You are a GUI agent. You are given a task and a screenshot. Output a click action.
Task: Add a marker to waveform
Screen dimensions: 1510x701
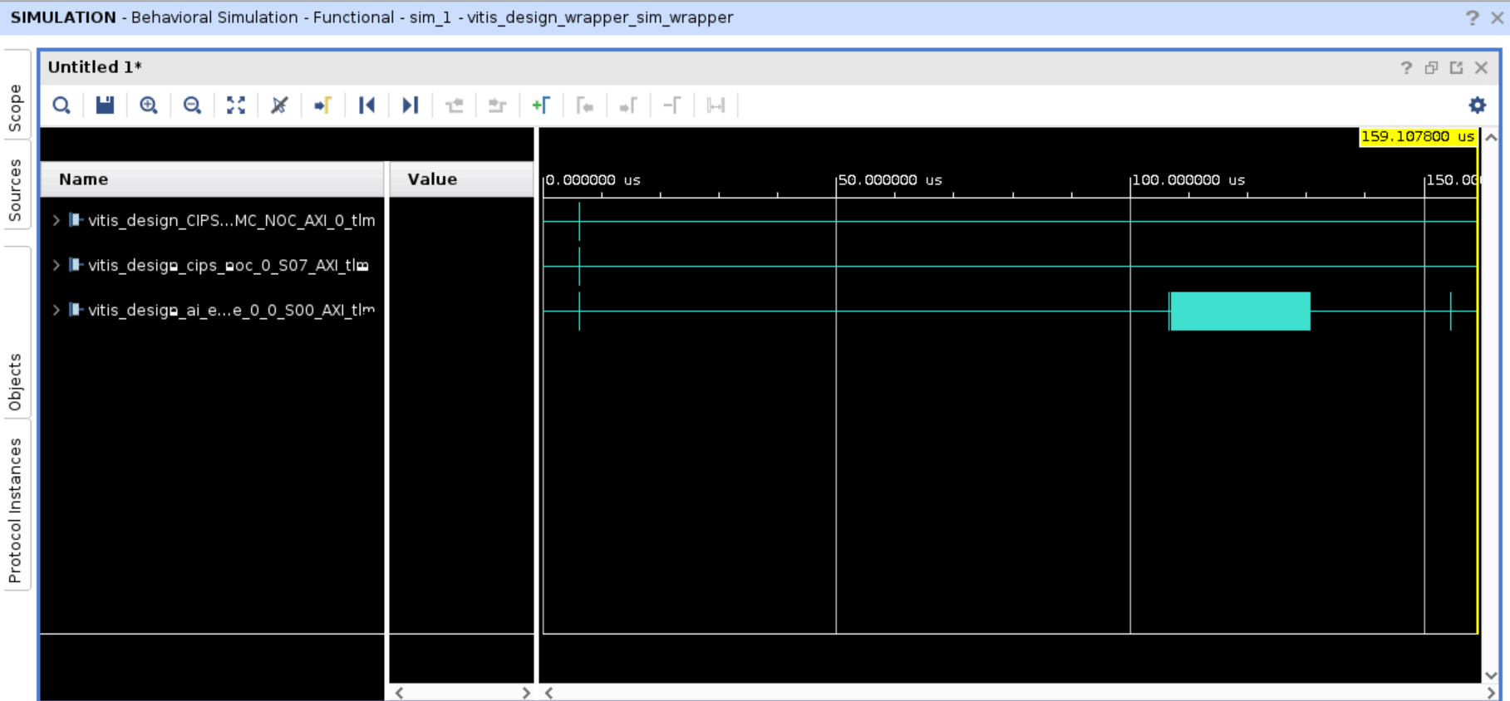tap(541, 105)
